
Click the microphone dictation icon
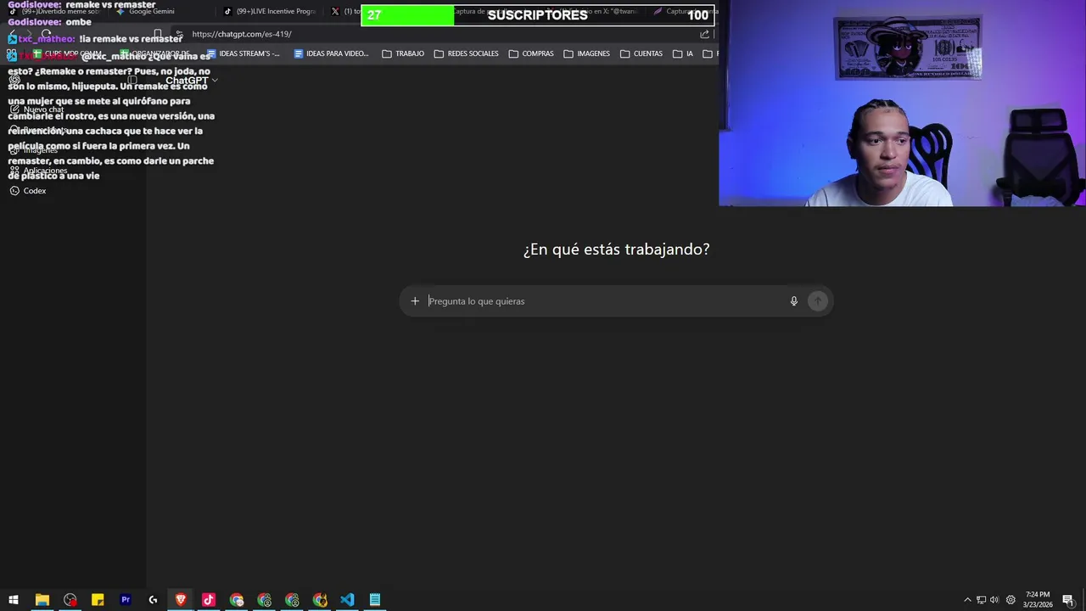(x=794, y=301)
